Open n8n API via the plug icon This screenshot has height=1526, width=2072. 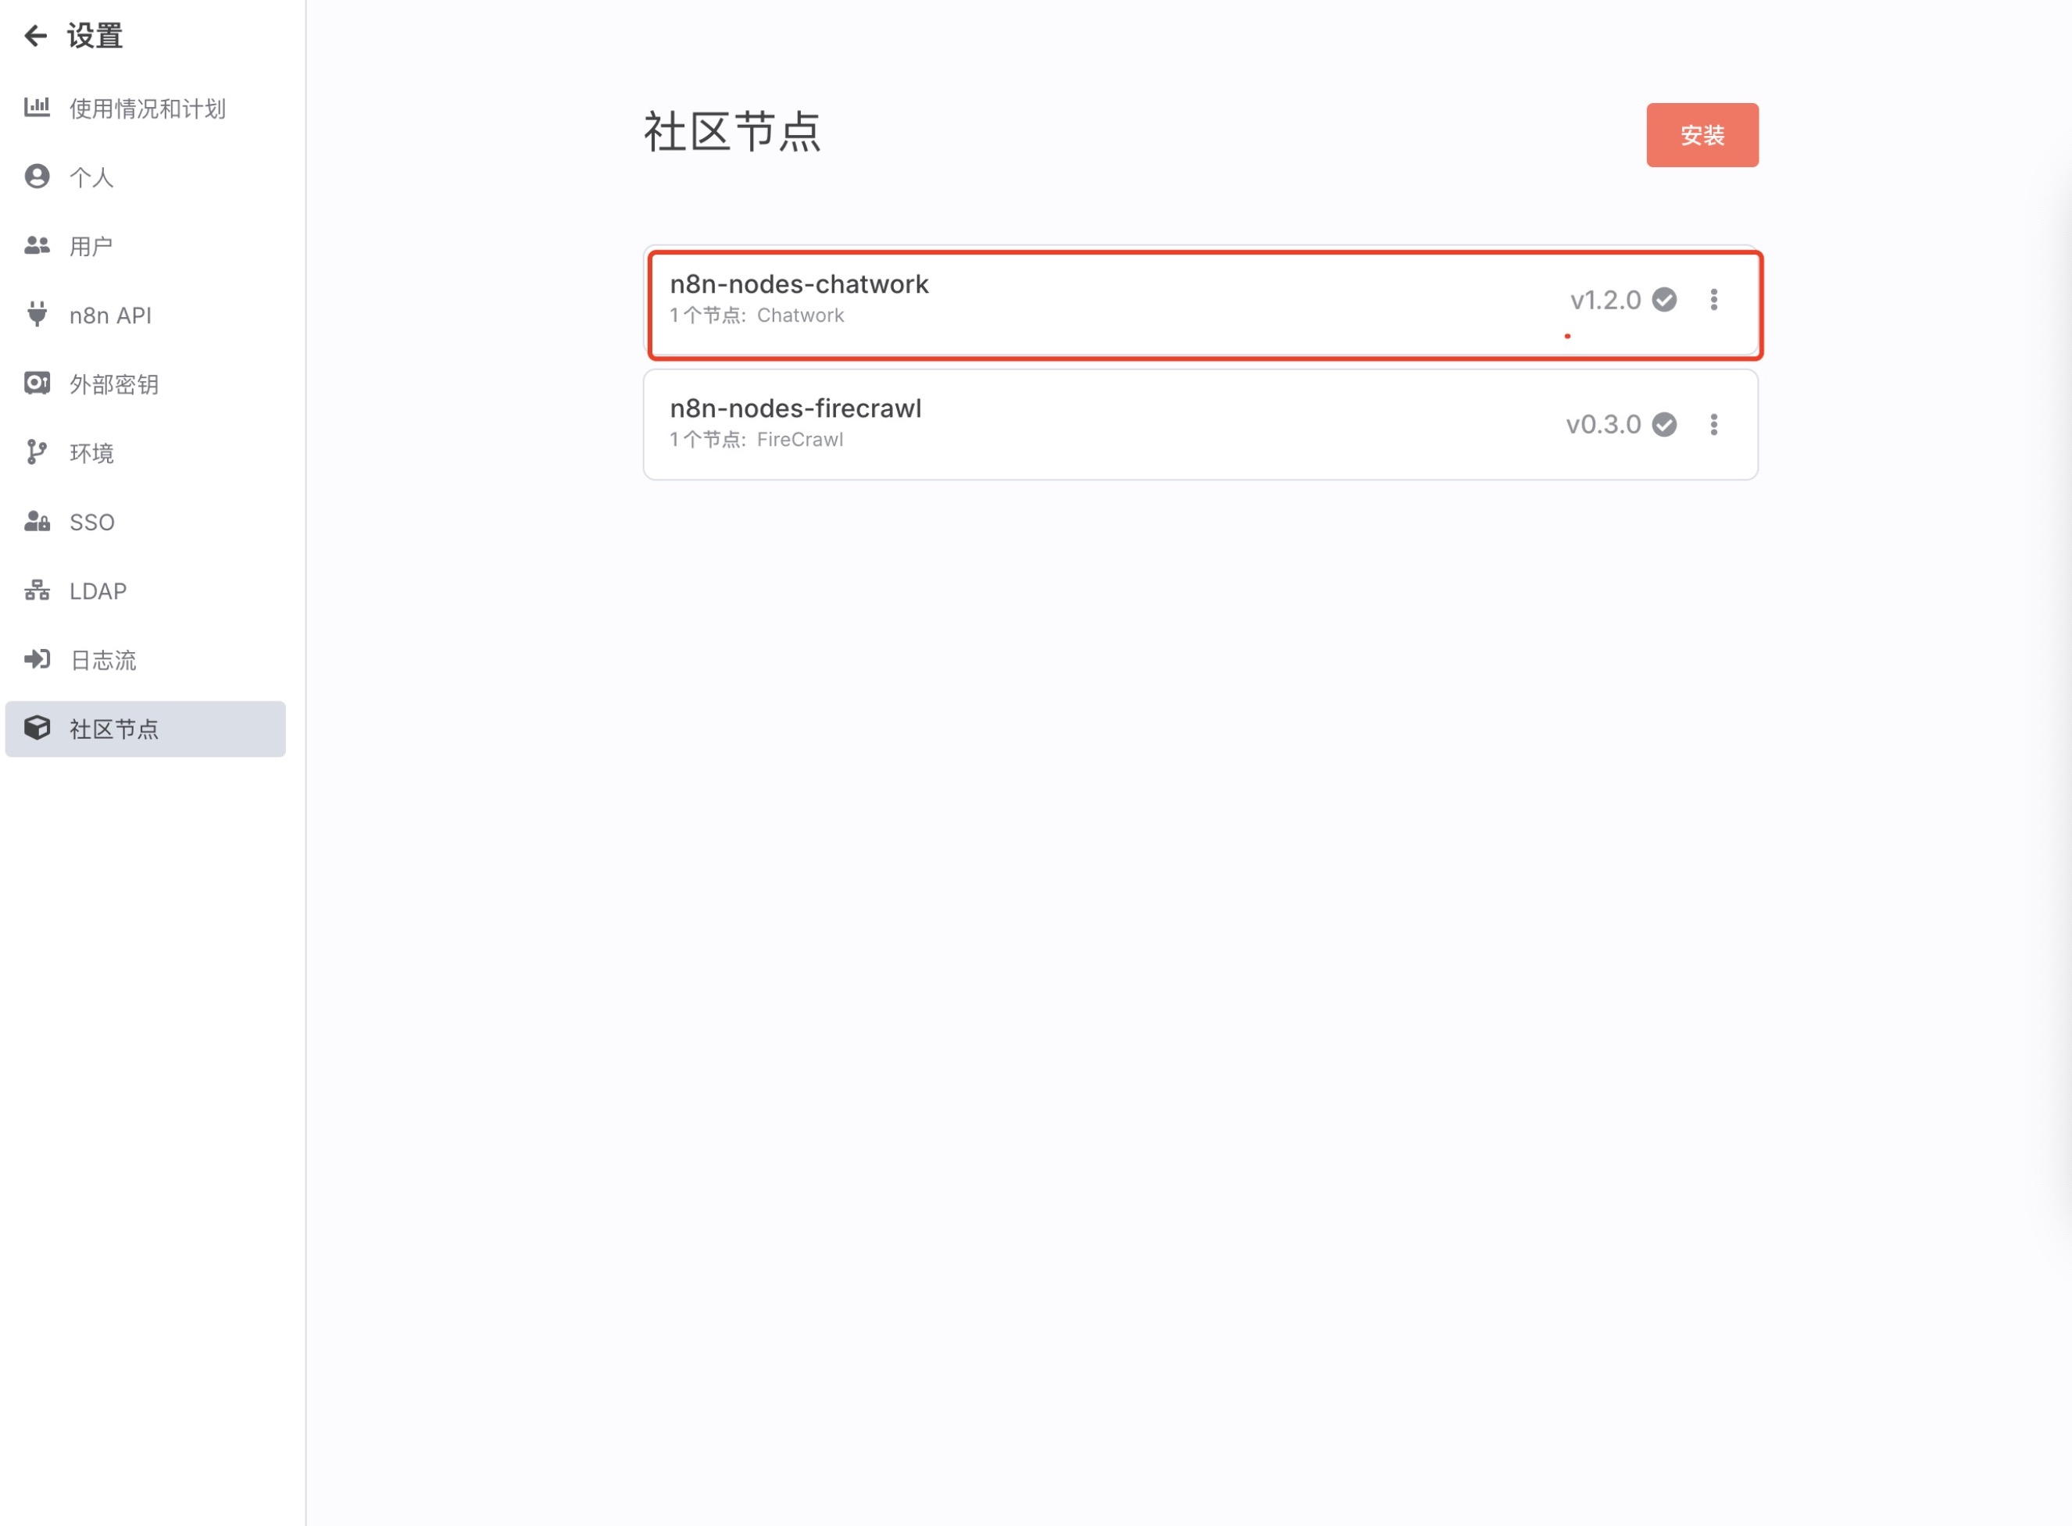(37, 314)
